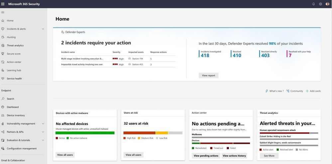This screenshot has width=332, height=164.
Task: Click the Partners & APIs icon
Action: pos(3,132)
